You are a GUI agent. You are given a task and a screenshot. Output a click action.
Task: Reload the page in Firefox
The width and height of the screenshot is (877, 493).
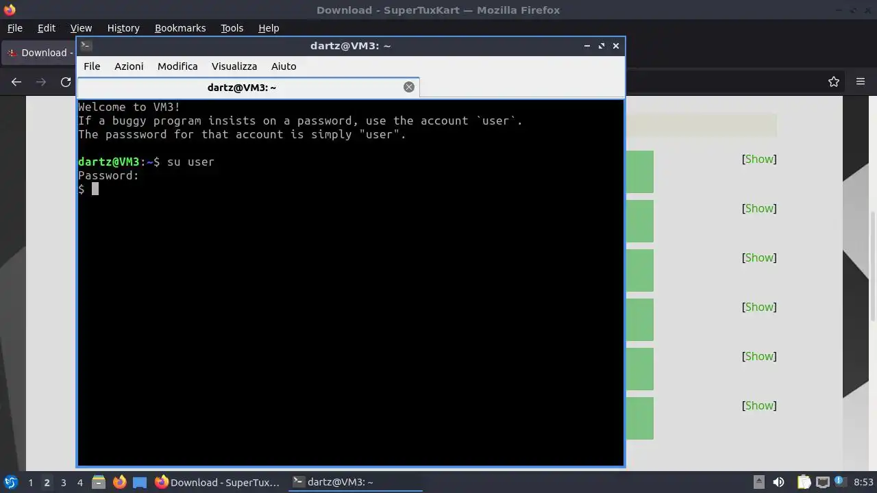coord(66,81)
